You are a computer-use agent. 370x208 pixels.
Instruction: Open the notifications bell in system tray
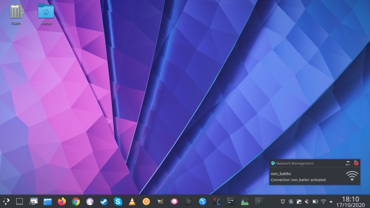[x=283, y=202]
